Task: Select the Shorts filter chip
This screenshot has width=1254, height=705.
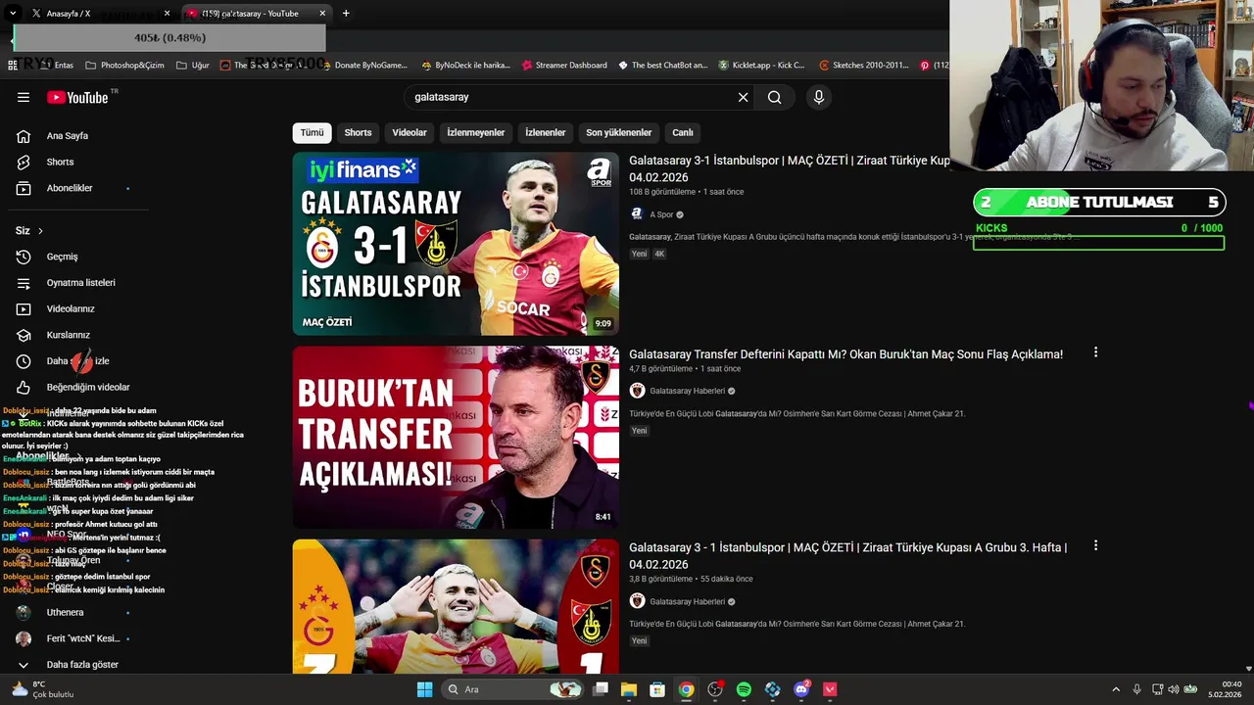Action: [x=358, y=132]
